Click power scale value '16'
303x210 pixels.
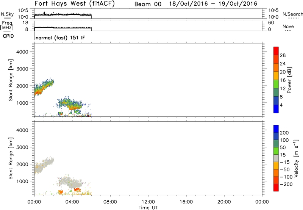coord(283,80)
